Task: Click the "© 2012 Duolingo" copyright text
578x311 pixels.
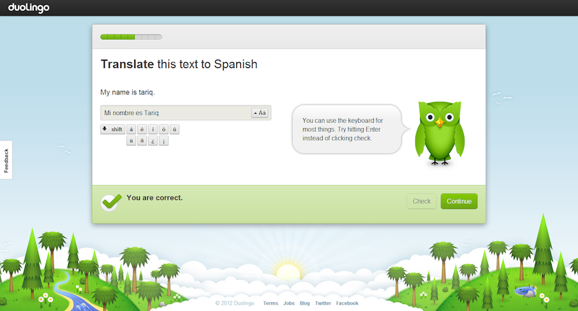Action: coord(235,303)
